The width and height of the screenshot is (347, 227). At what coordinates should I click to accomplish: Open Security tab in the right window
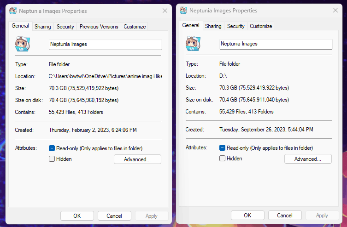pyautogui.click(x=235, y=26)
